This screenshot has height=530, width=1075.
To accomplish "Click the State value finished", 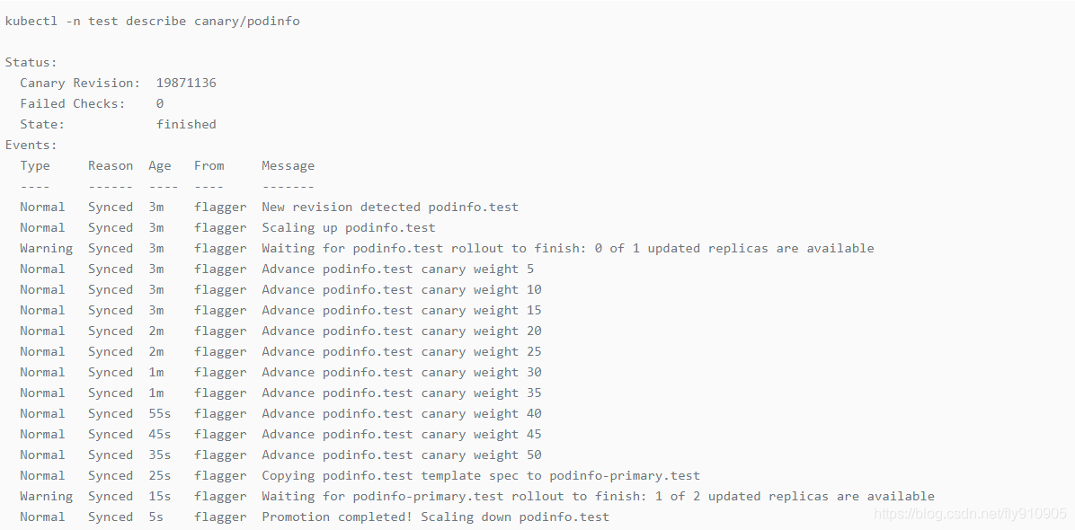I will pos(186,124).
